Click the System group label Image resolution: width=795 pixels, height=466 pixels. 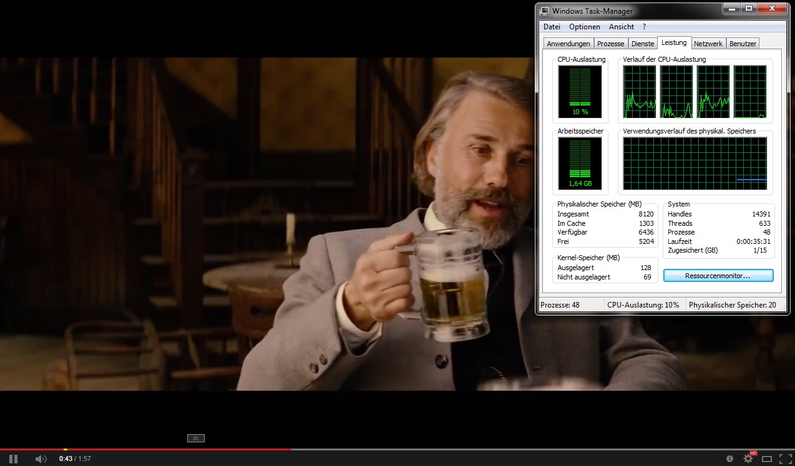(679, 204)
